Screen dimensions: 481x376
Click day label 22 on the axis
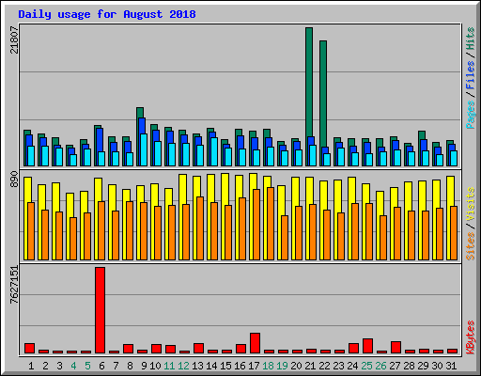324,366
